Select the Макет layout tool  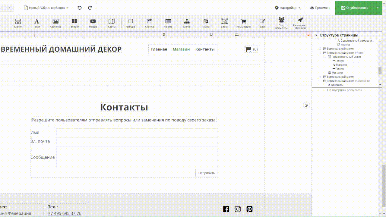[x=18, y=23]
